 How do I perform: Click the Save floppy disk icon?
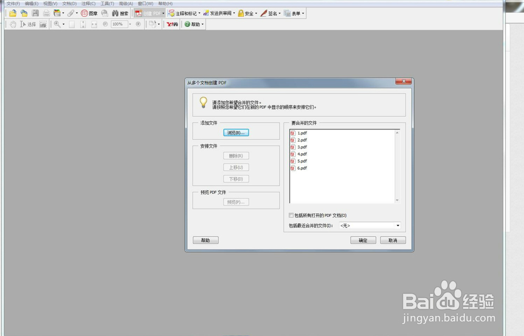[35, 14]
